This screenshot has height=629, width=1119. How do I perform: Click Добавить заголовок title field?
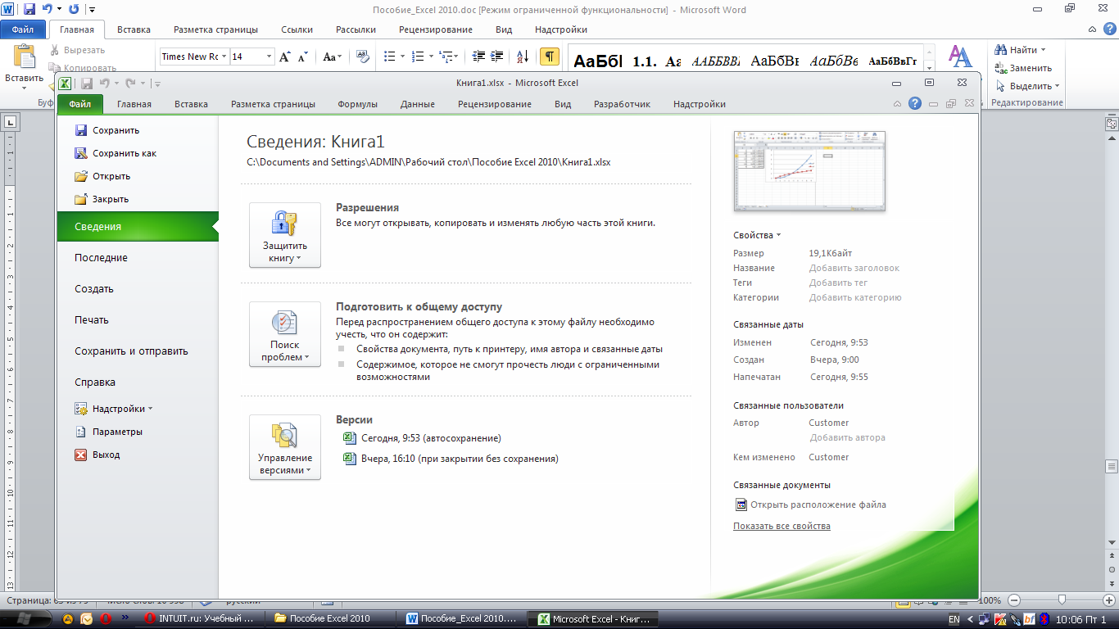coord(854,268)
